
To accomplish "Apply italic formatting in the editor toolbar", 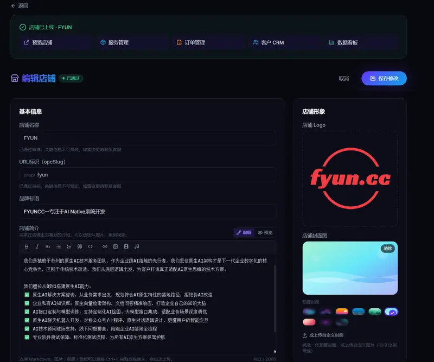I will (37, 246).
